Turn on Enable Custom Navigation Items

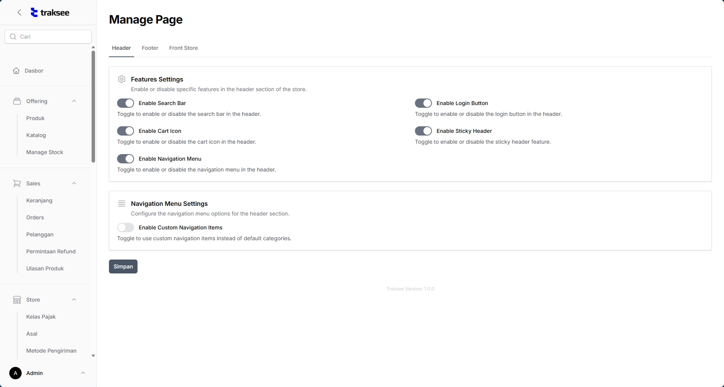(x=126, y=227)
